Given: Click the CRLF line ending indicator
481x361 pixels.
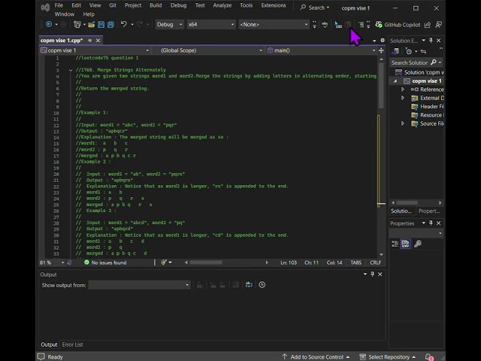Looking at the screenshot, I should pyautogui.click(x=375, y=262).
